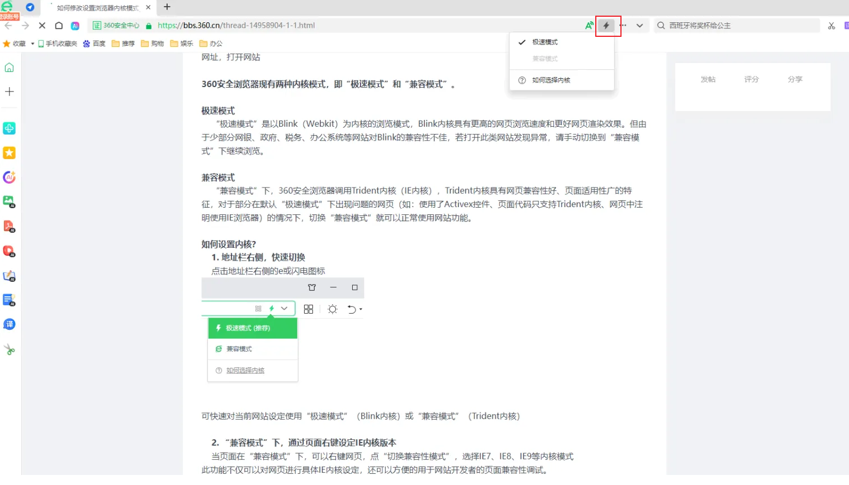The image size is (849, 485).
Task: Open the colorful AI assistant sidebar icon
Action: tap(10, 177)
